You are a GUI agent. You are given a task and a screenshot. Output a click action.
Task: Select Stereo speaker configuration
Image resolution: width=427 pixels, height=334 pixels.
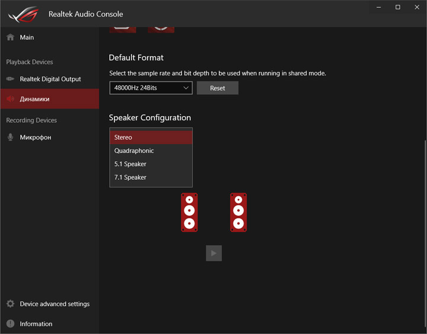click(151, 137)
